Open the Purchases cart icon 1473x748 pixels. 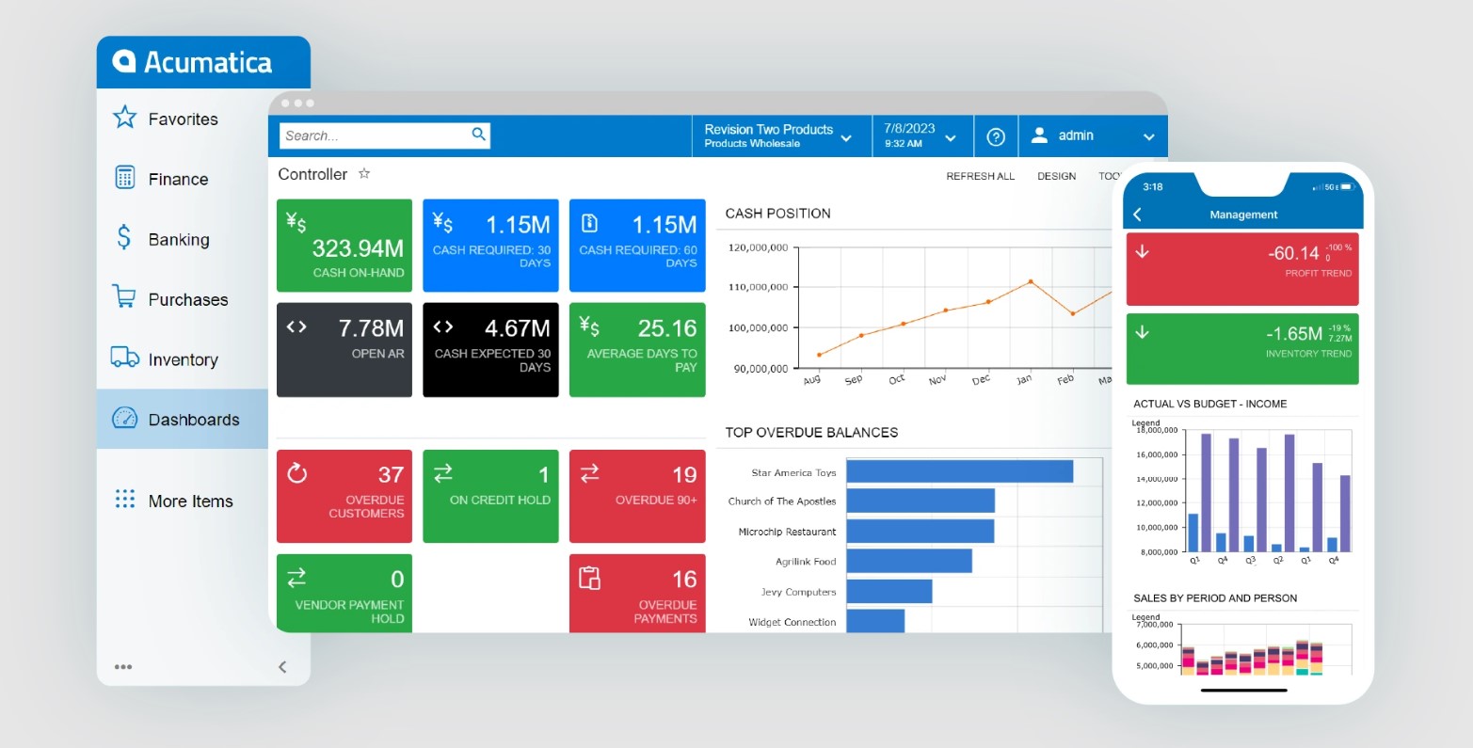pos(124,297)
